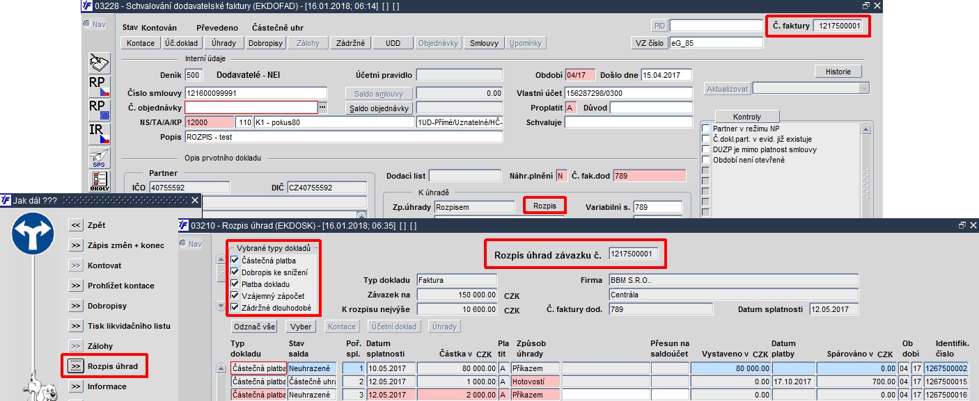Click arrow icon beside Zápis změn + konec
This screenshot has height=401, width=979.
pyautogui.click(x=76, y=245)
